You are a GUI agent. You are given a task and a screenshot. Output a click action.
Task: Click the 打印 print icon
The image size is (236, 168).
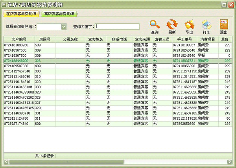coord(206,24)
